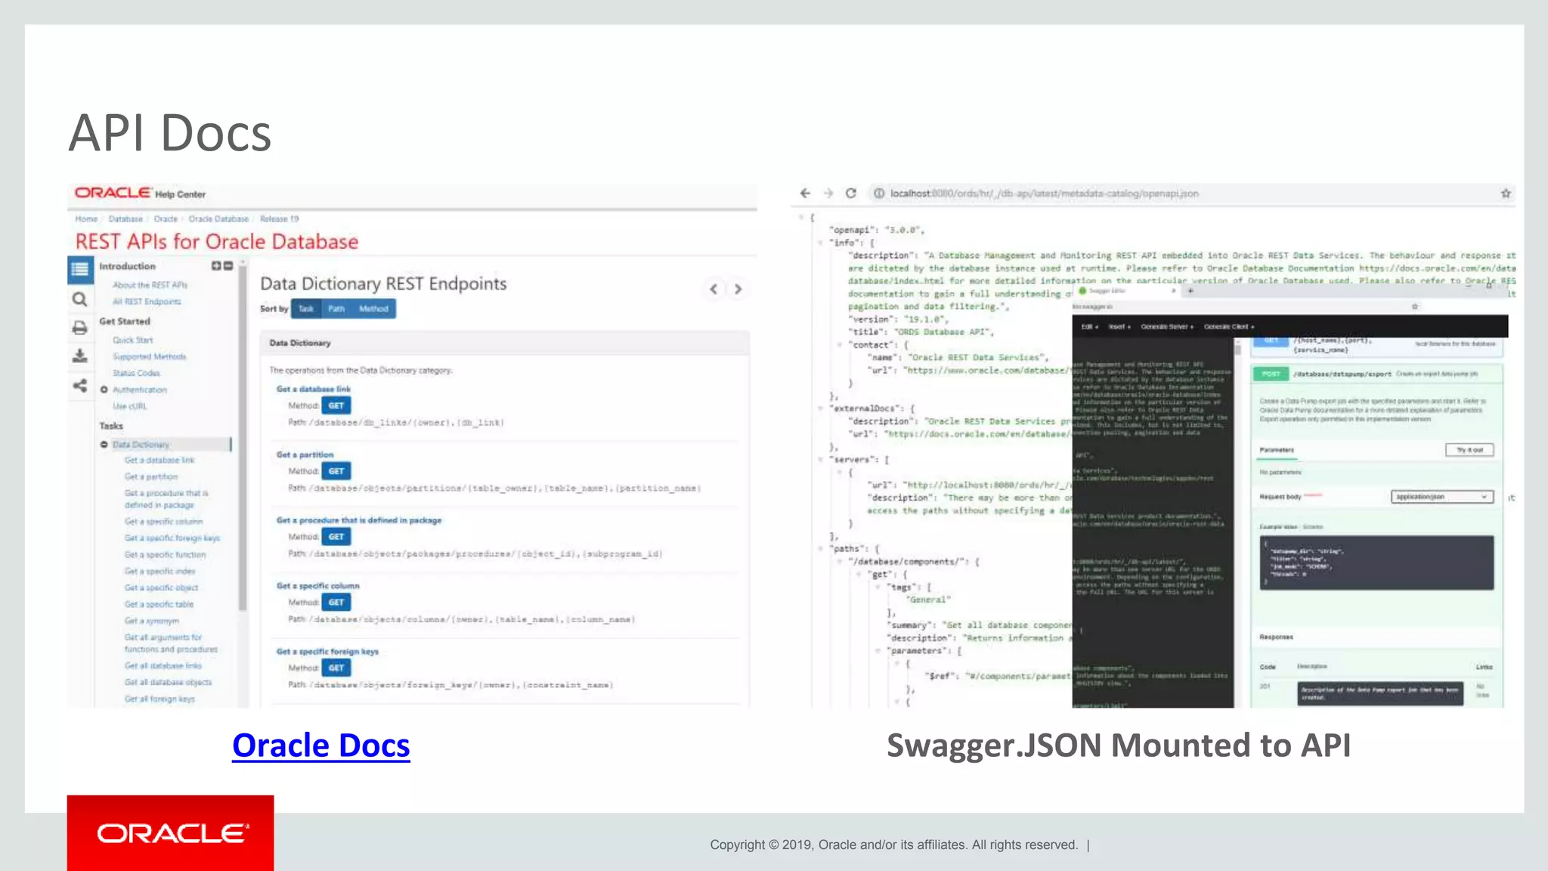Click the Oracle Help Center logo
Image resolution: width=1548 pixels, height=871 pixels.
pos(140,194)
